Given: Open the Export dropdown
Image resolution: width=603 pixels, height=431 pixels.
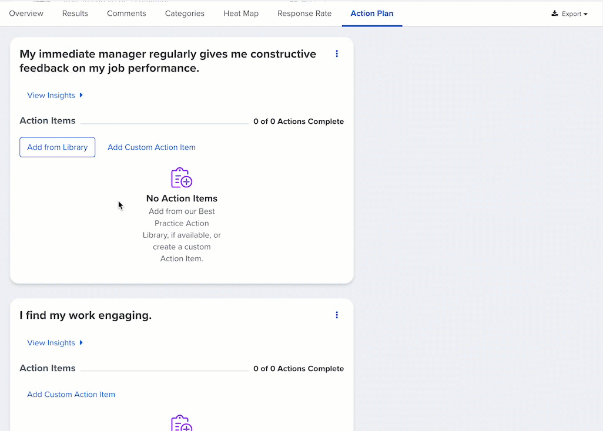Looking at the screenshot, I should (x=569, y=14).
